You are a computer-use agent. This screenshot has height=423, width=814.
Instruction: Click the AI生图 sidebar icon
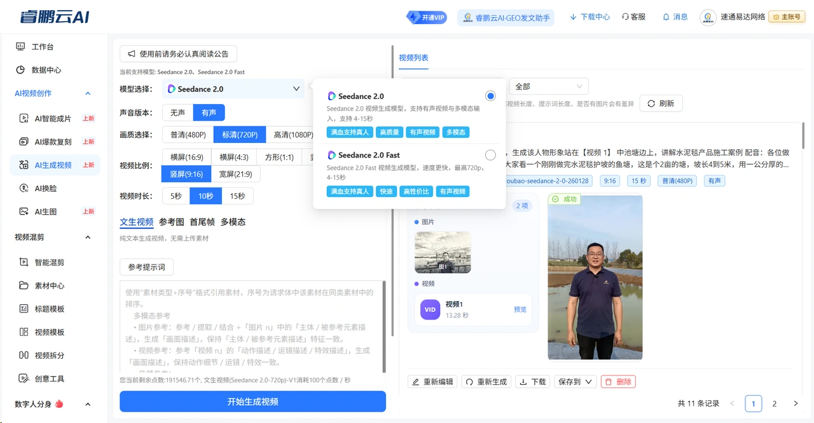(24, 211)
